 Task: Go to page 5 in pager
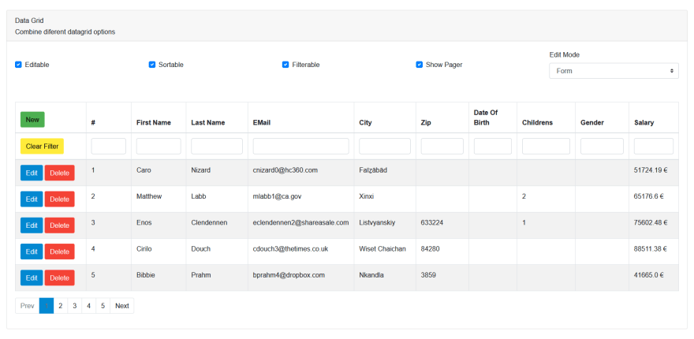pyautogui.click(x=103, y=306)
